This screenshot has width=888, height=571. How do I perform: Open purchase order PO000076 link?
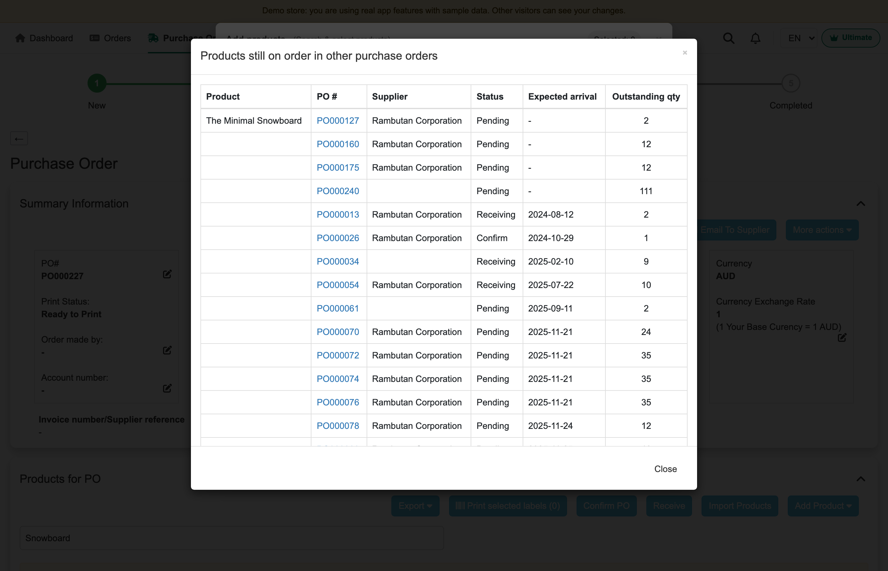[x=338, y=402]
